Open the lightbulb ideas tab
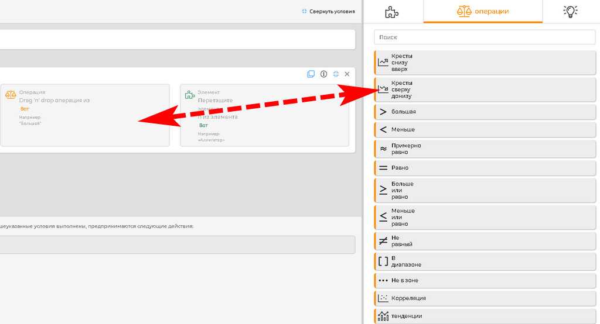The image size is (600, 324). 570,12
